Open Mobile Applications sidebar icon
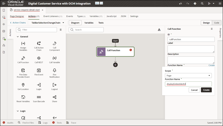223x126 pixels. pyautogui.click(x=4, y=10)
